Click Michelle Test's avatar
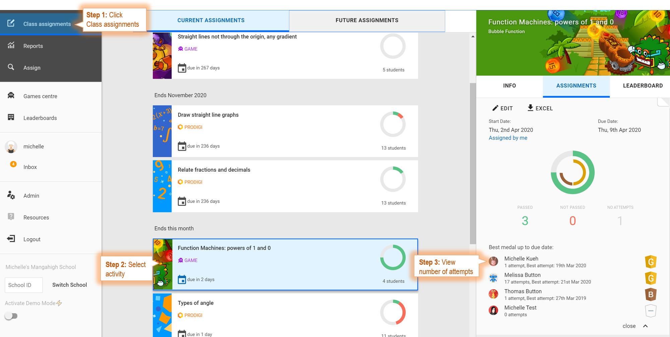 493,311
